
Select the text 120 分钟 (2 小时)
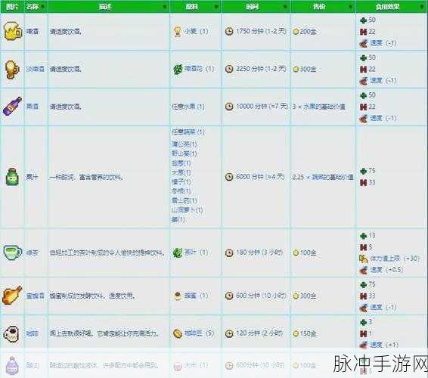coord(259,333)
